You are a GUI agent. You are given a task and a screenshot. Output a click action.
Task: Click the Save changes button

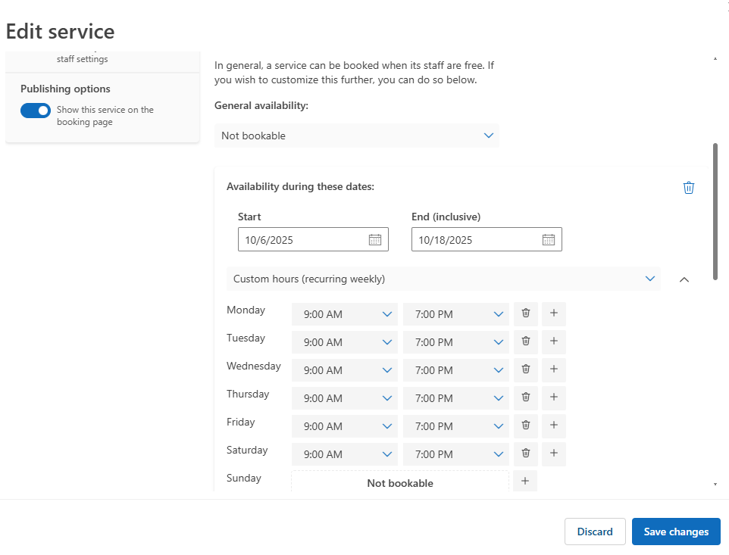tap(676, 532)
